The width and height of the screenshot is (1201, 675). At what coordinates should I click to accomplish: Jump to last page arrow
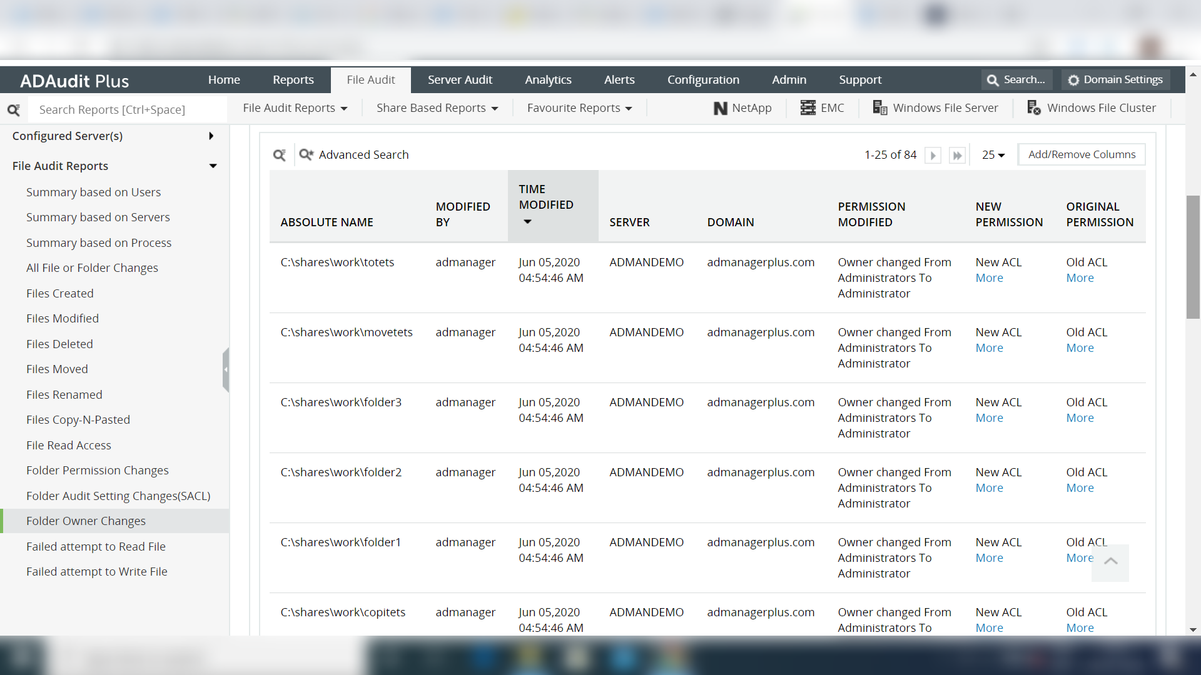pos(957,155)
